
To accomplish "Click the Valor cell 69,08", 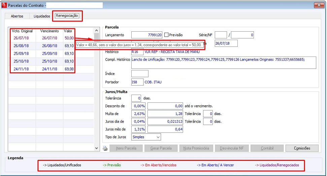I will 69,69.
